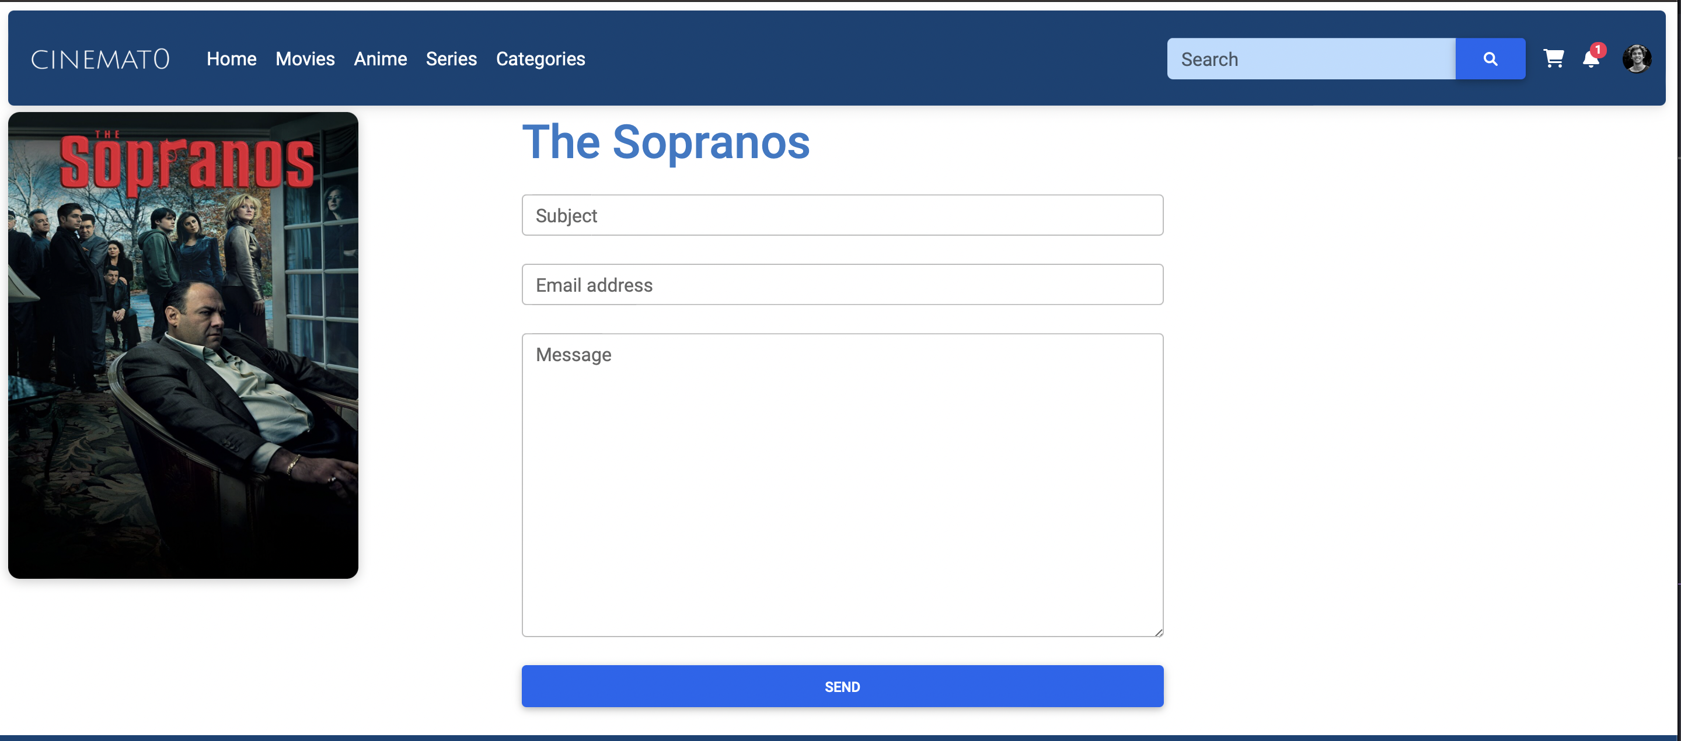
Task: Click the Email address field
Action: (x=842, y=284)
